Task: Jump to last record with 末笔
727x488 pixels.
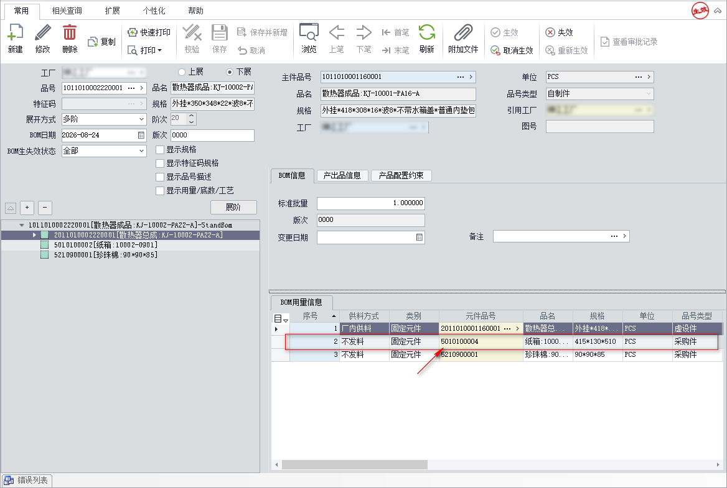Action: (395, 50)
